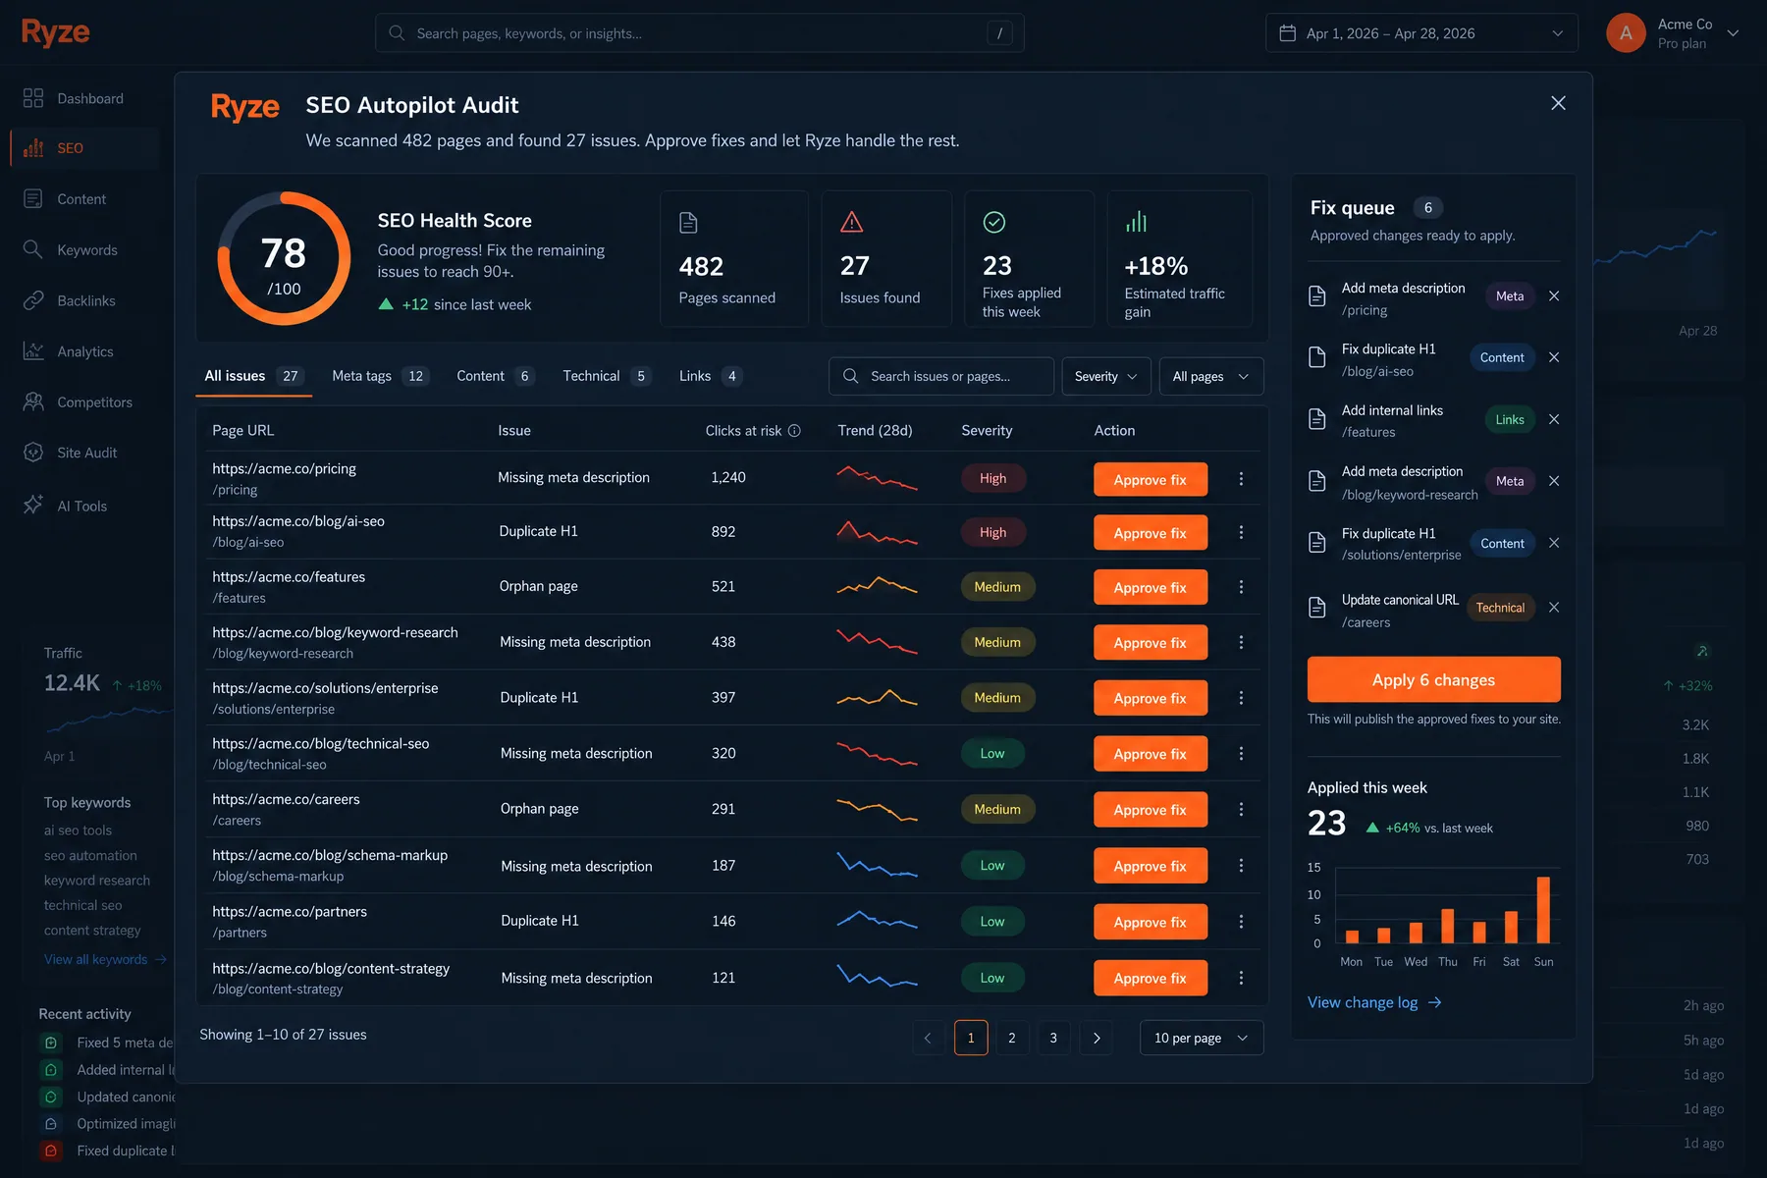The width and height of the screenshot is (1767, 1178).
Task: Click the Ryze logo in the top bar
Action: click(56, 32)
